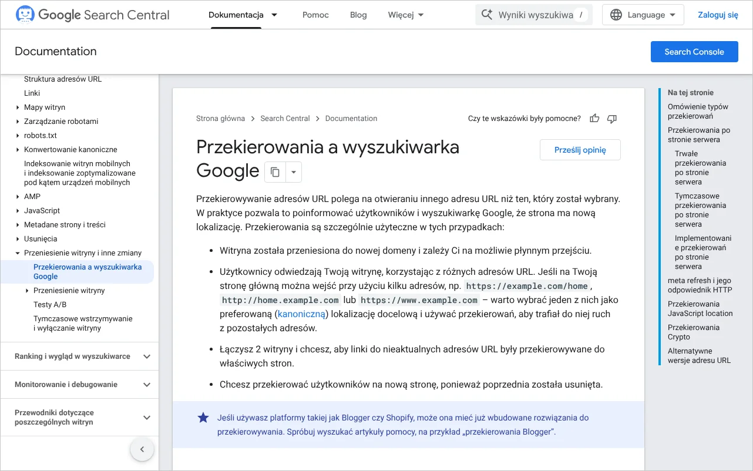The image size is (753, 471).
Task: Open Struktura adresów URL in sidebar
Action: (63, 79)
